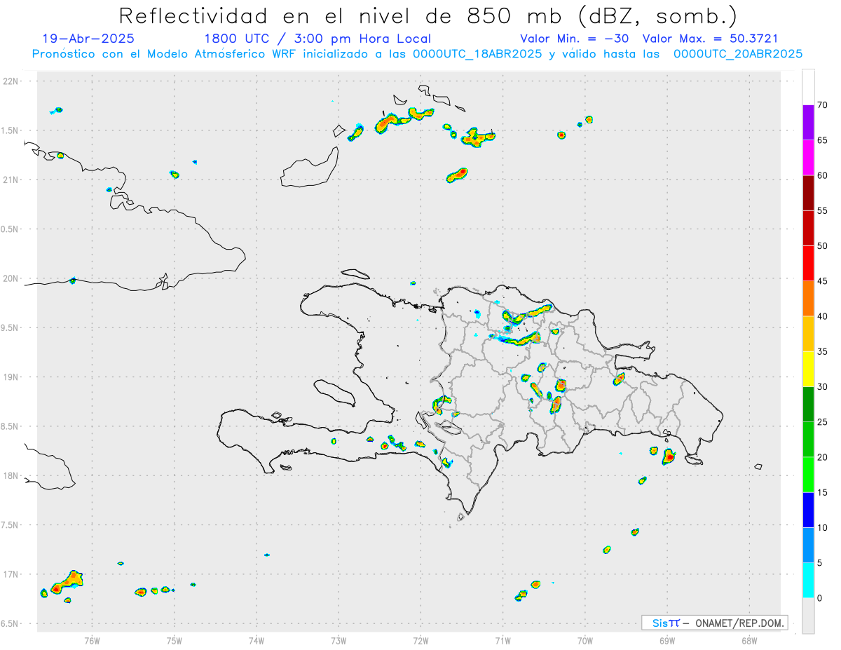Click the "55" colorbar tick label
The height and width of the screenshot is (650, 841).
[x=823, y=211]
